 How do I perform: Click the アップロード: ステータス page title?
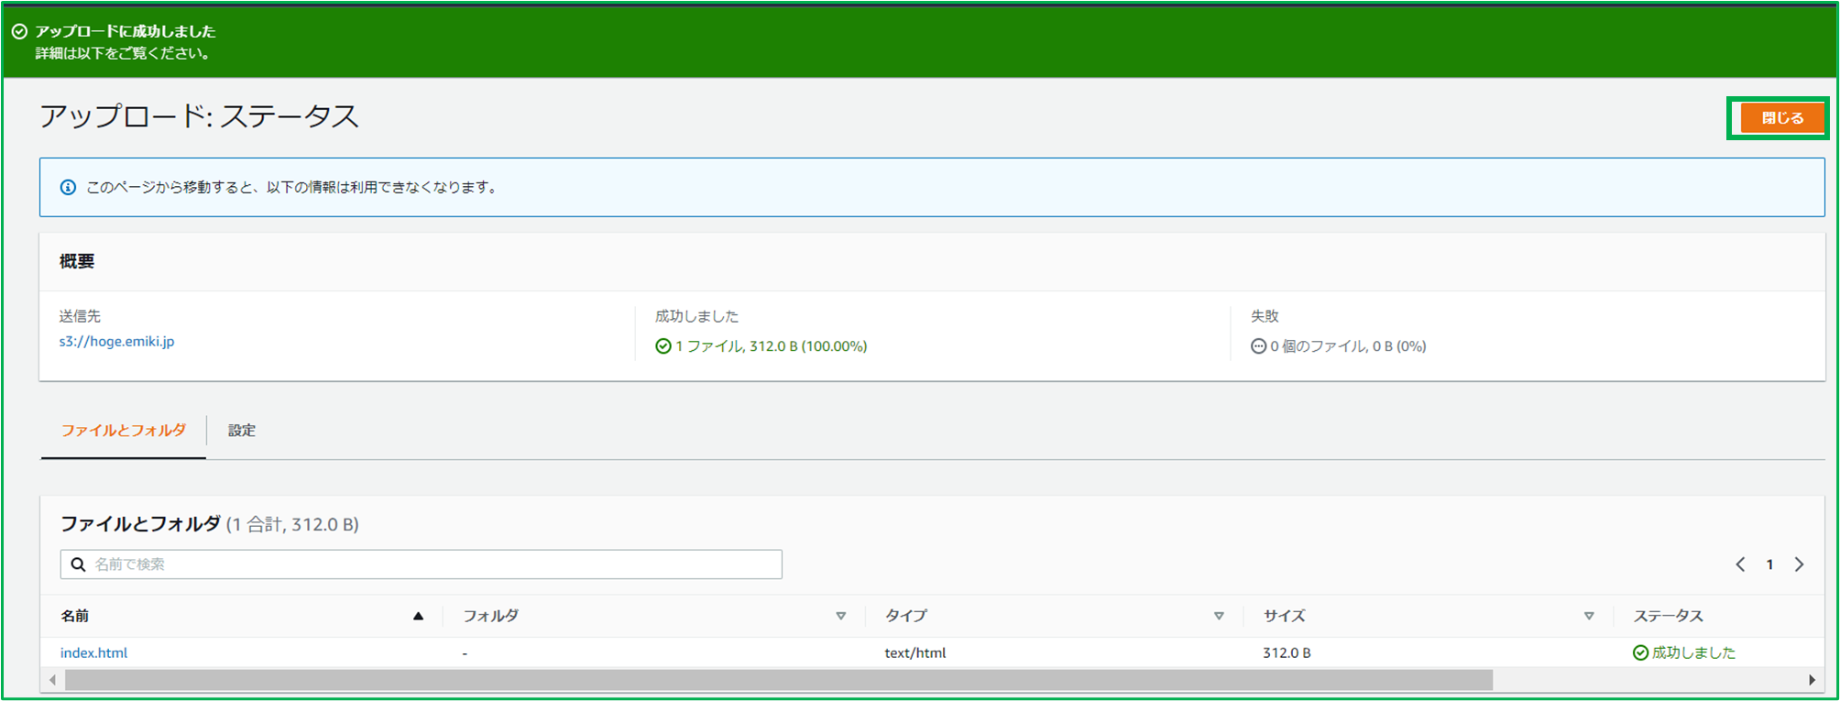[x=199, y=116]
